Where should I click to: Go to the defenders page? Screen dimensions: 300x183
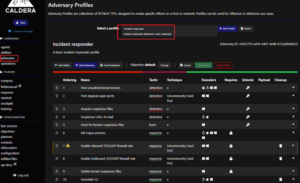[8, 58]
